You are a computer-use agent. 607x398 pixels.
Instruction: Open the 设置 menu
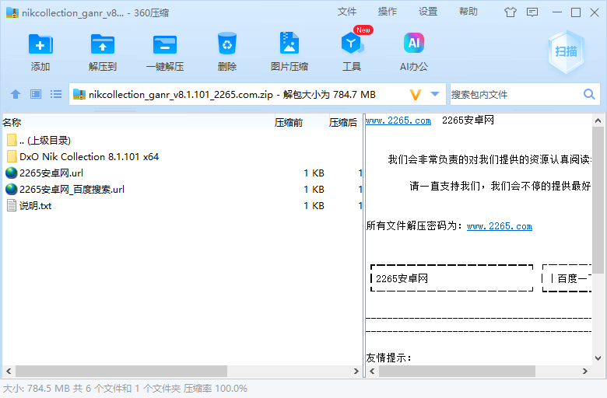point(428,12)
